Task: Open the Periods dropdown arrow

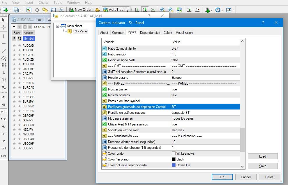Action: point(222,10)
